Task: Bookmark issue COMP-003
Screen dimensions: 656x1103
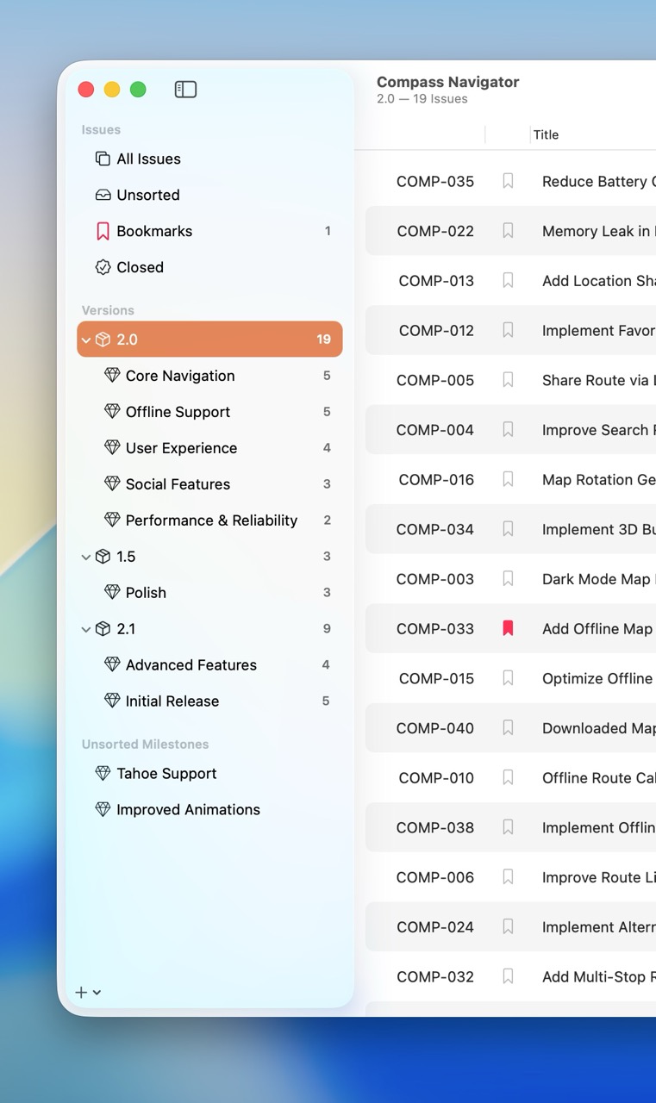Action: tap(508, 579)
